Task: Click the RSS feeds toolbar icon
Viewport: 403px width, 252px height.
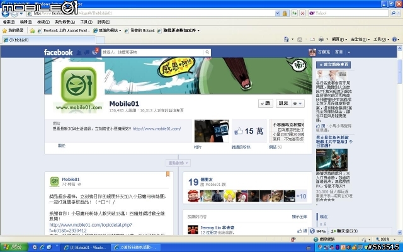Action: [300, 39]
